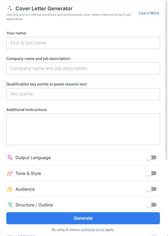View the additional terms link
The width and height of the screenshot is (168, 236).
click(x=92, y=230)
